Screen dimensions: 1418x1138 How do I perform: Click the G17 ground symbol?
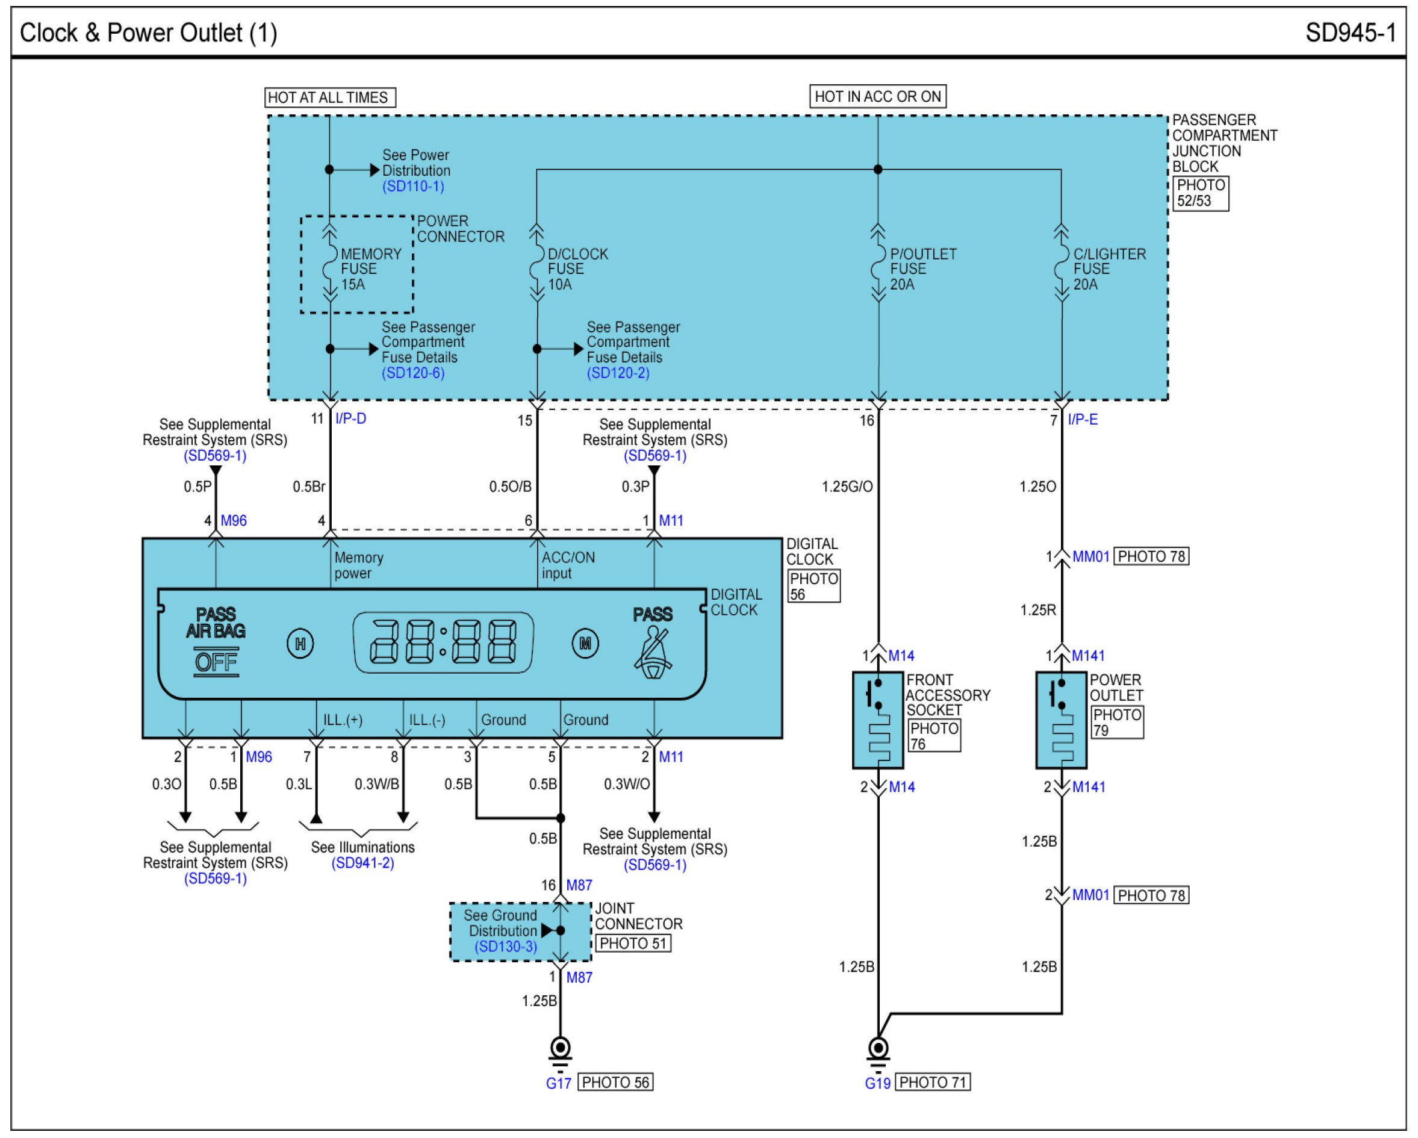[561, 1048]
